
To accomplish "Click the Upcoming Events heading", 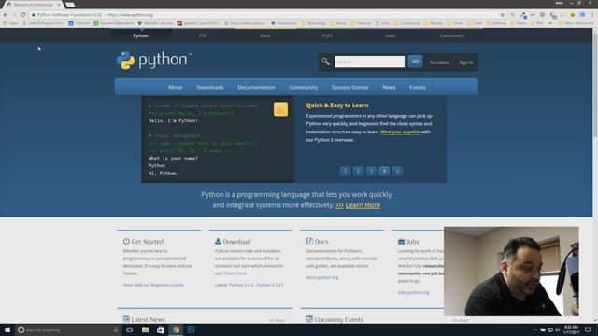I will [x=338, y=319].
